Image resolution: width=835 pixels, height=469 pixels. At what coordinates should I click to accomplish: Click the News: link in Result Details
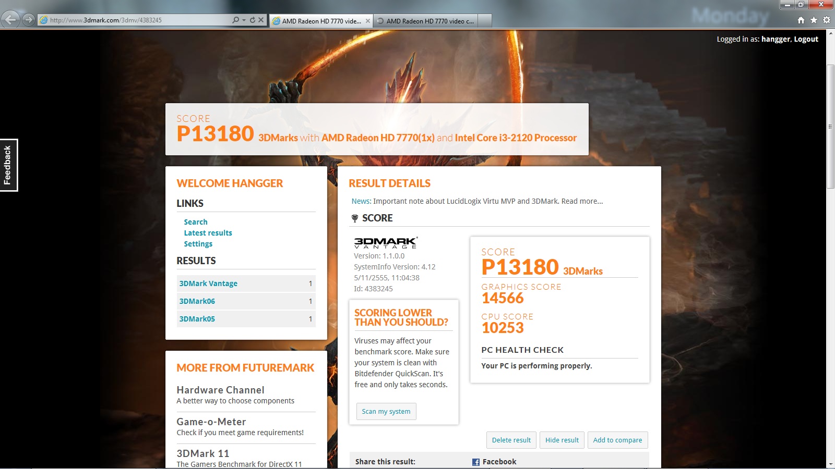pyautogui.click(x=361, y=201)
